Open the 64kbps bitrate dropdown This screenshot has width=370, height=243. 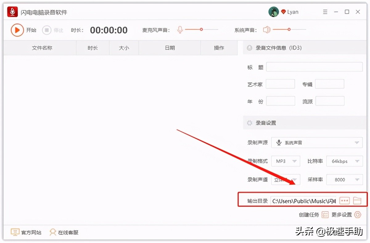[344, 161]
